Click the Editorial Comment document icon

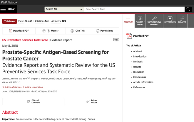[x=29, y=101]
